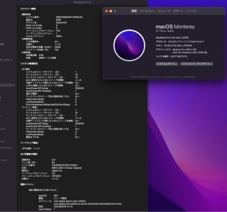Viewport: 227px width, 212px height.
Task: Select the MacBook Pro (15-inch, 2016) model line
Action: [x=172, y=38]
